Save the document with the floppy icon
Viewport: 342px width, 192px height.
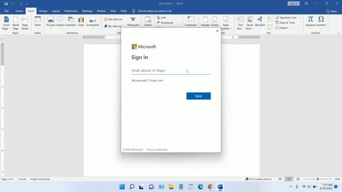[6, 4]
